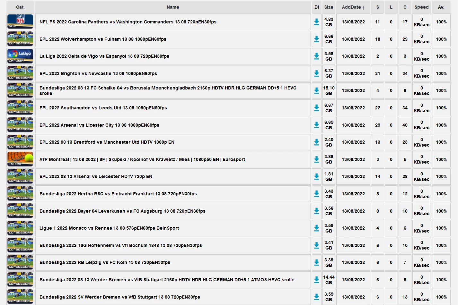Click the Name column header
Viewport: 458px width, 305px height.
(x=173, y=7)
